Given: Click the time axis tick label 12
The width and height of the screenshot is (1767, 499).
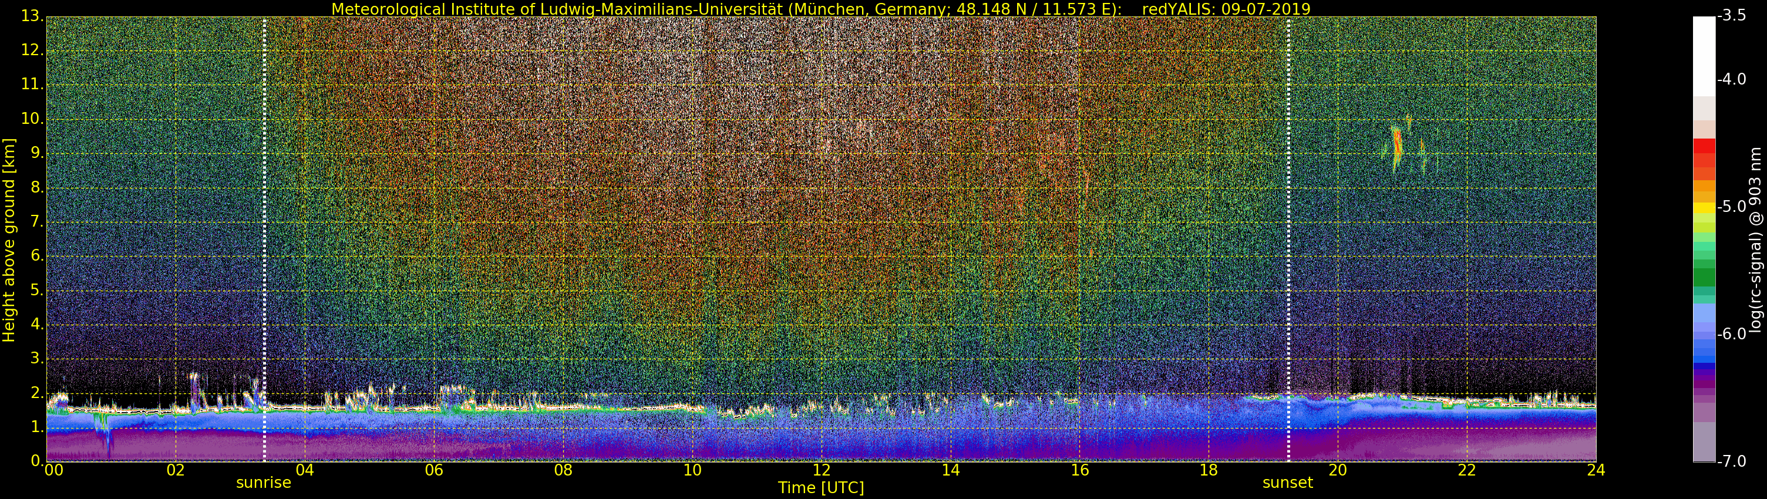Looking at the screenshot, I should 821,470.
